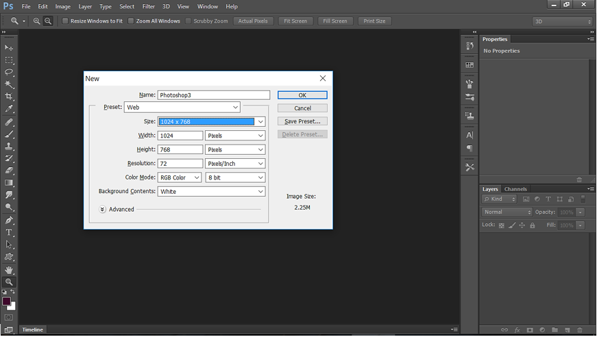This screenshot has height=337, width=597.
Task: Open the Paragraph panel icon
Action: 470,149
